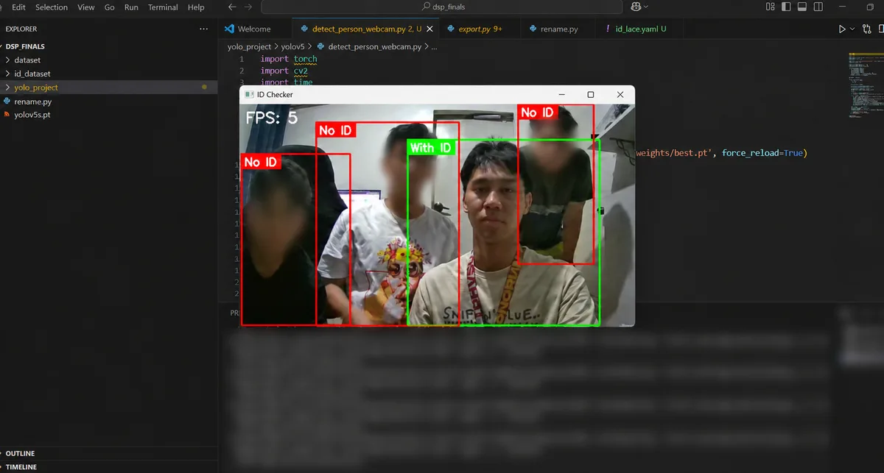
Task: Run Python file play button
Action: (x=842, y=29)
